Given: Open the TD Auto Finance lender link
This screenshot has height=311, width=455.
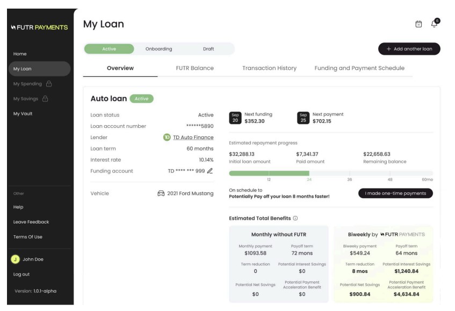Looking at the screenshot, I should (193, 138).
